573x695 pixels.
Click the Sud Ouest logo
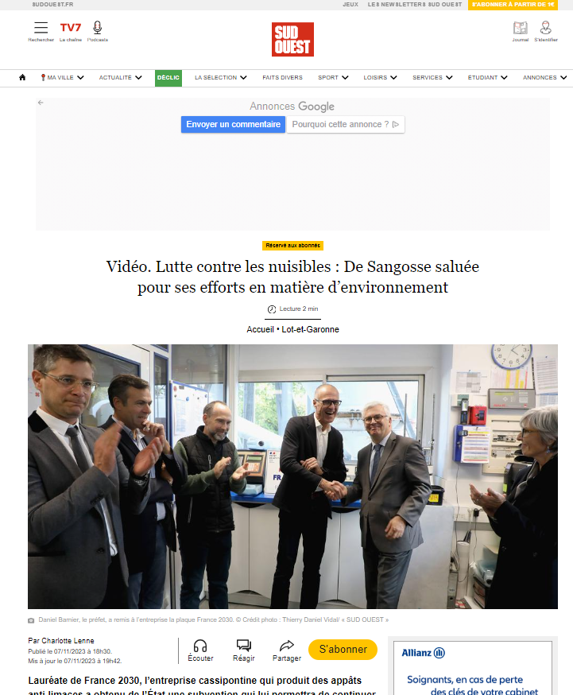tap(292, 40)
